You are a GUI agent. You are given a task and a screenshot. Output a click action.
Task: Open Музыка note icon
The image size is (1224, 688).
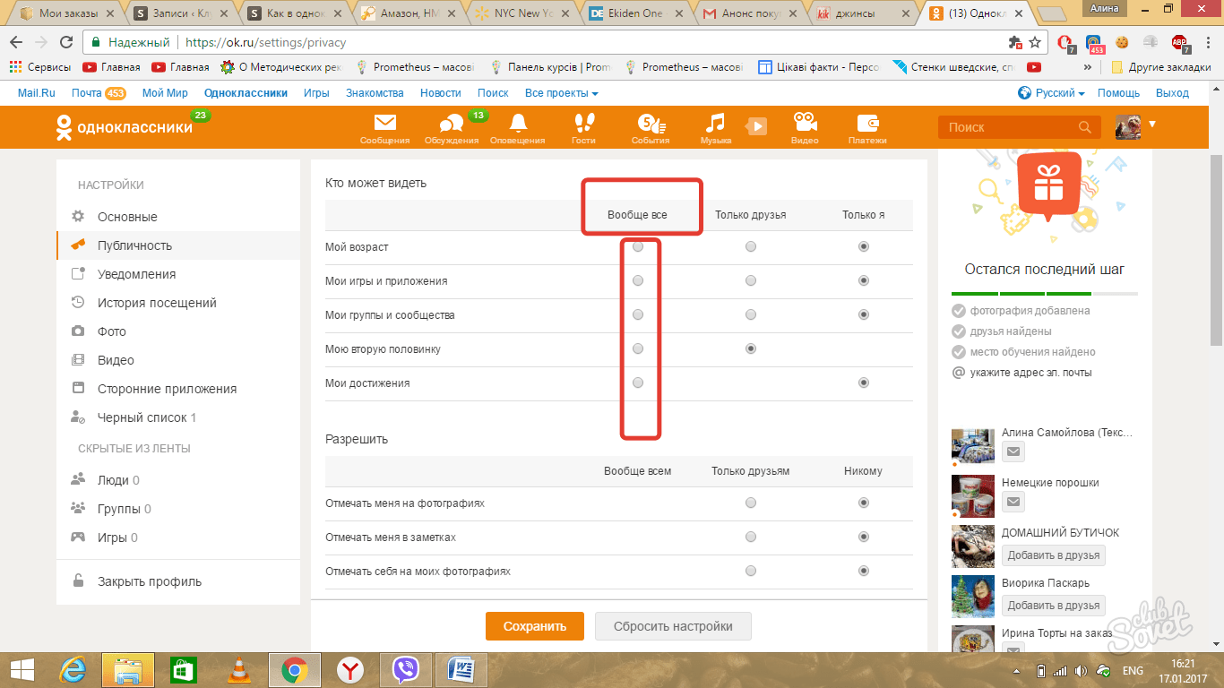click(x=715, y=124)
